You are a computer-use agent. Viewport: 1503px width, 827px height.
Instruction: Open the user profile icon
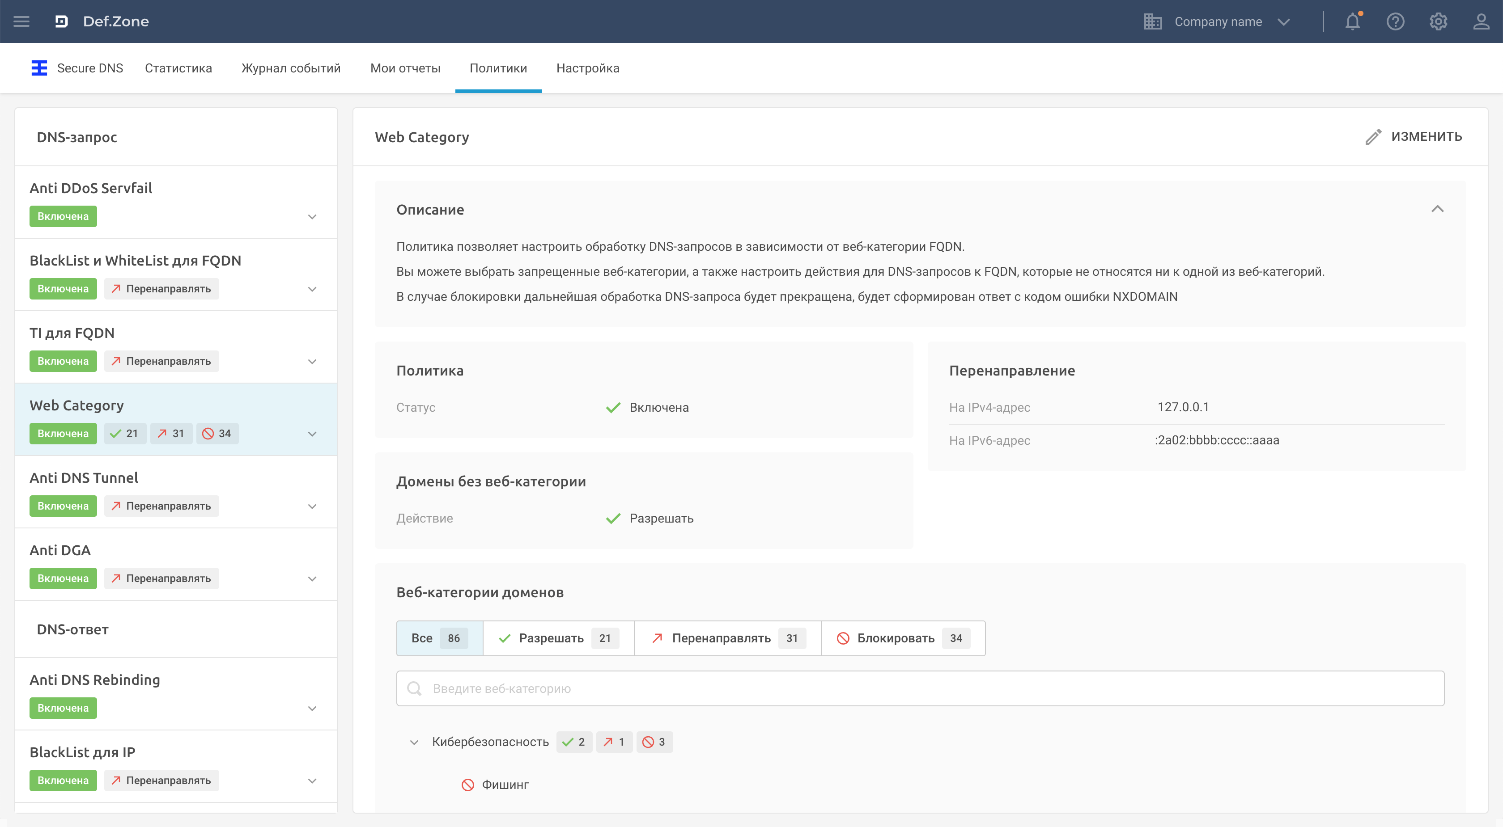coord(1481,21)
